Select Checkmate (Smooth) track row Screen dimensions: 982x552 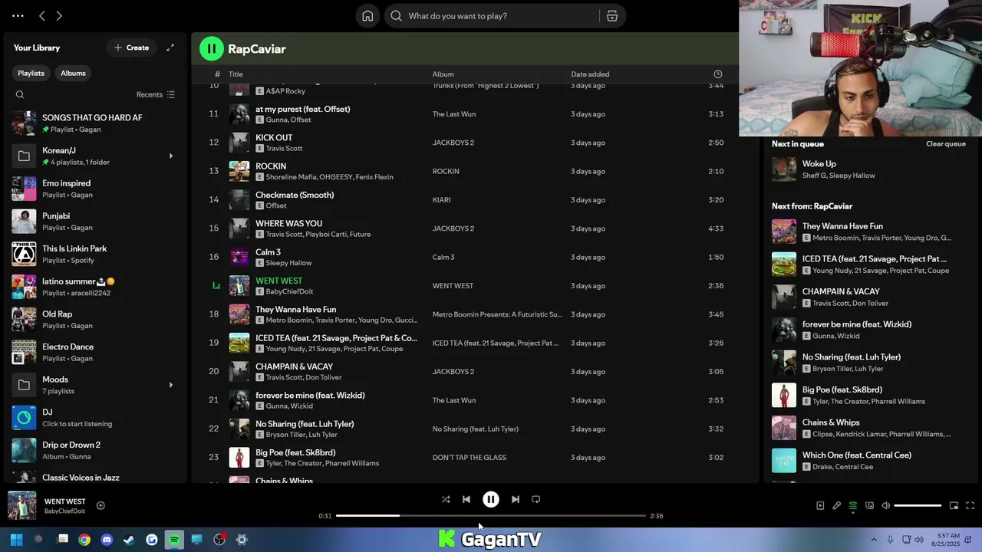pos(476,200)
